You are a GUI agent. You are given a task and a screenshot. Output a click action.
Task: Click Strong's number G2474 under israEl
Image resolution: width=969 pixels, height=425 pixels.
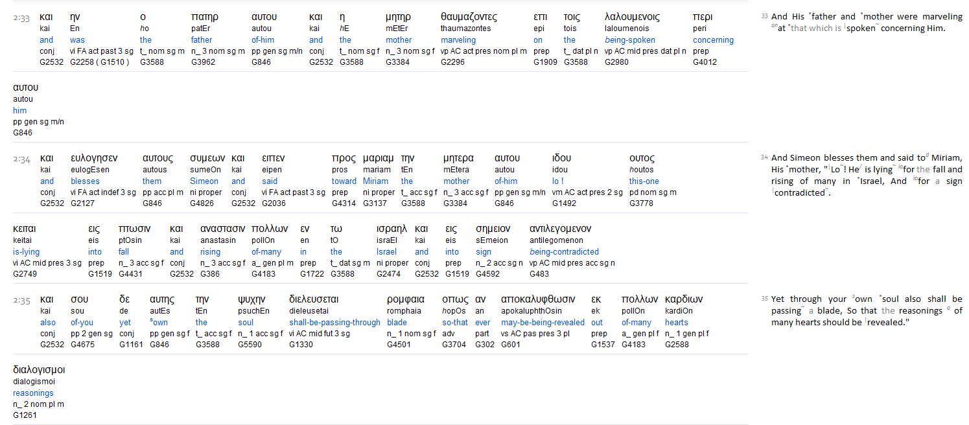coord(388,274)
